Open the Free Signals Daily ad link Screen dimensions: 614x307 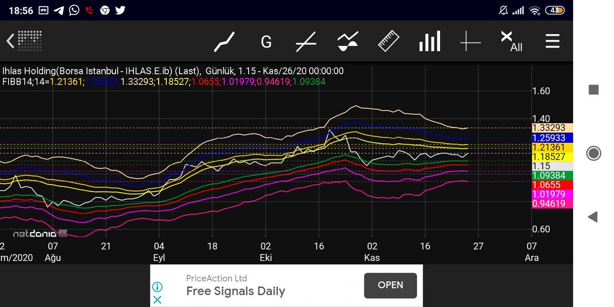pos(235,292)
